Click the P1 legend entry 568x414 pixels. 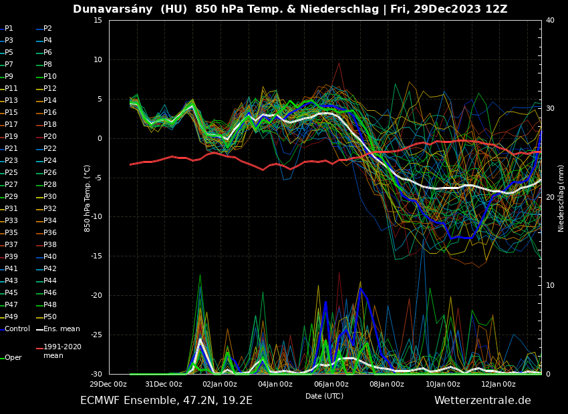[9, 29]
